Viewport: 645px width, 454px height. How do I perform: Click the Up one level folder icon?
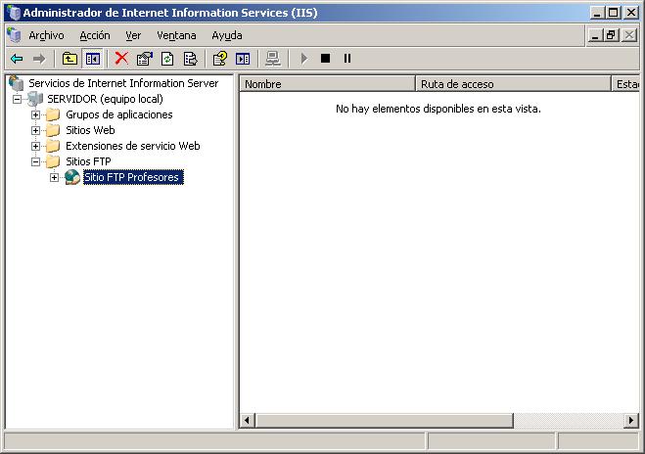(x=69, y=59)
